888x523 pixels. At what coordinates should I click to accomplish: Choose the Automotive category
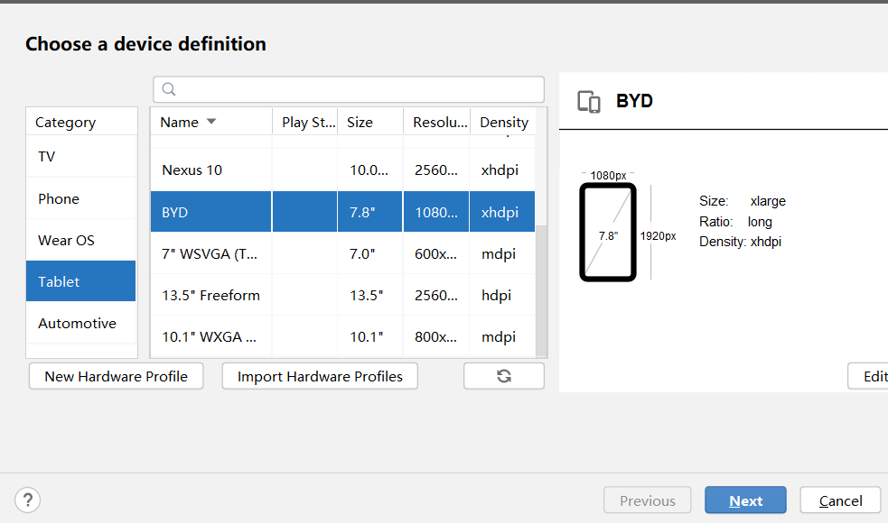coord(81,323)
